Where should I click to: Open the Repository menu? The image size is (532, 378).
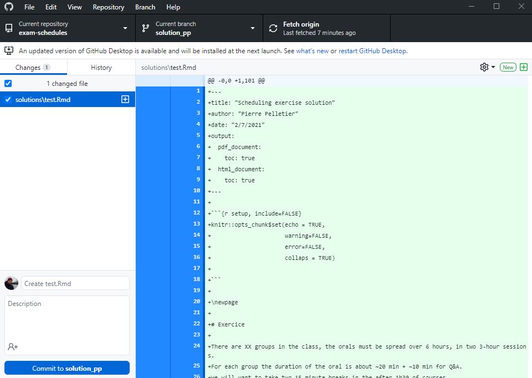click(108, 7)
